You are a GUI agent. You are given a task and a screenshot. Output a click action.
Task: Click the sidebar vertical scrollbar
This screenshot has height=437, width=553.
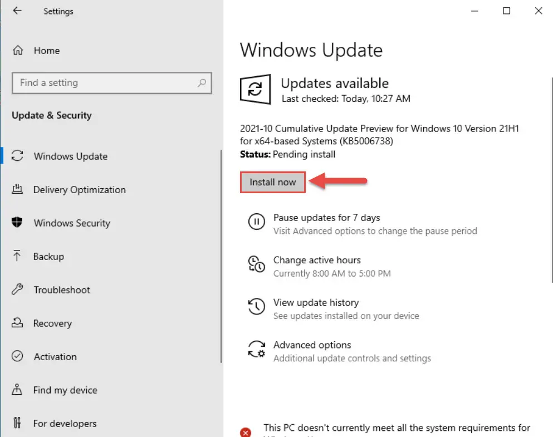[221, 256]
